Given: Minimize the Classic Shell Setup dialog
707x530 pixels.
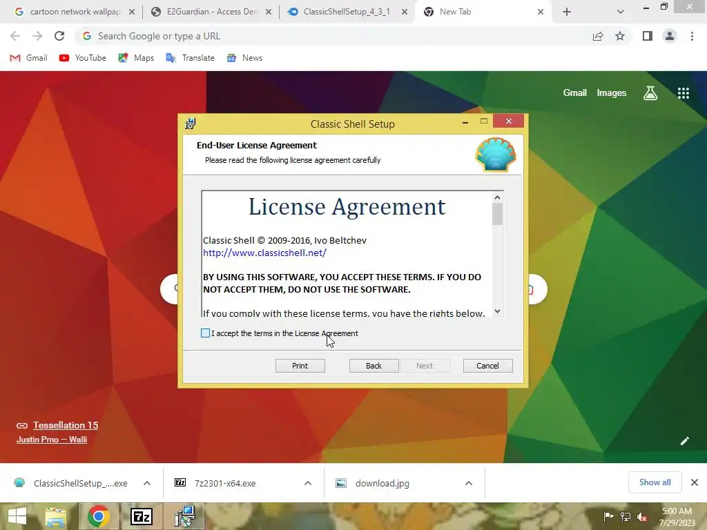Looking at the screenshot, I should click(x=465, y=121).
